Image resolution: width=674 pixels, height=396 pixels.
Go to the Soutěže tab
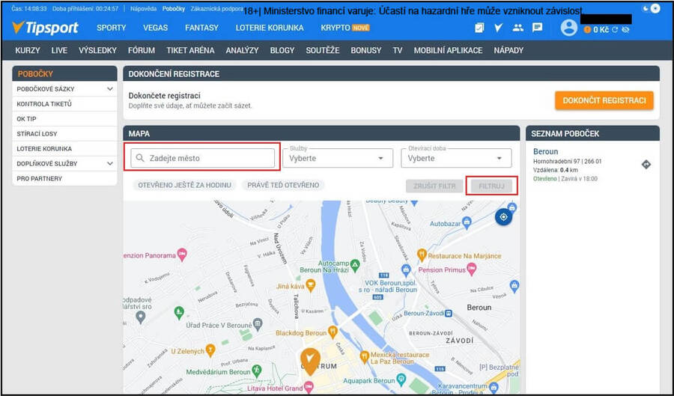tap(323, 50)
